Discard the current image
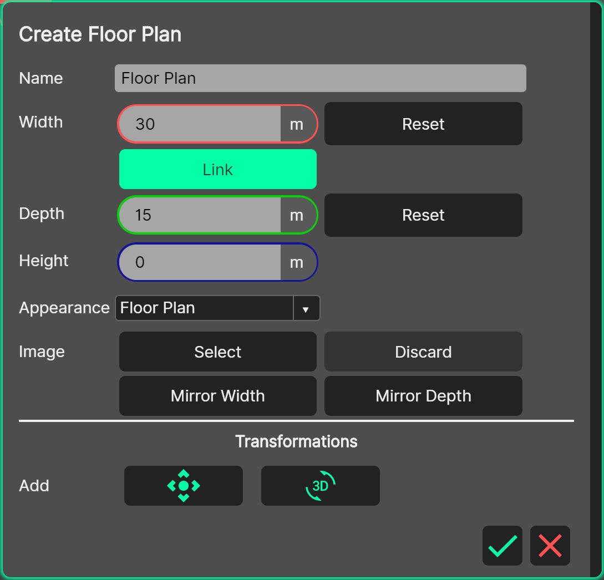 pos(423,352)
